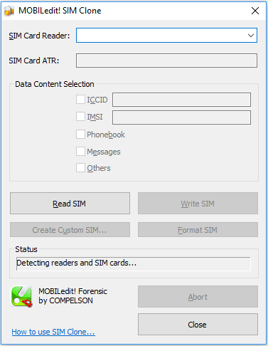This screenshot has height=346, width=268.
Task: Click Create Custom SIM... button
Action: [x=70, y=230]
